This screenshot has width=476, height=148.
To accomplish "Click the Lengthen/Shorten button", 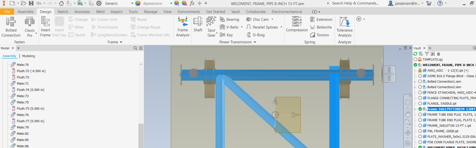I will point(109,35).
